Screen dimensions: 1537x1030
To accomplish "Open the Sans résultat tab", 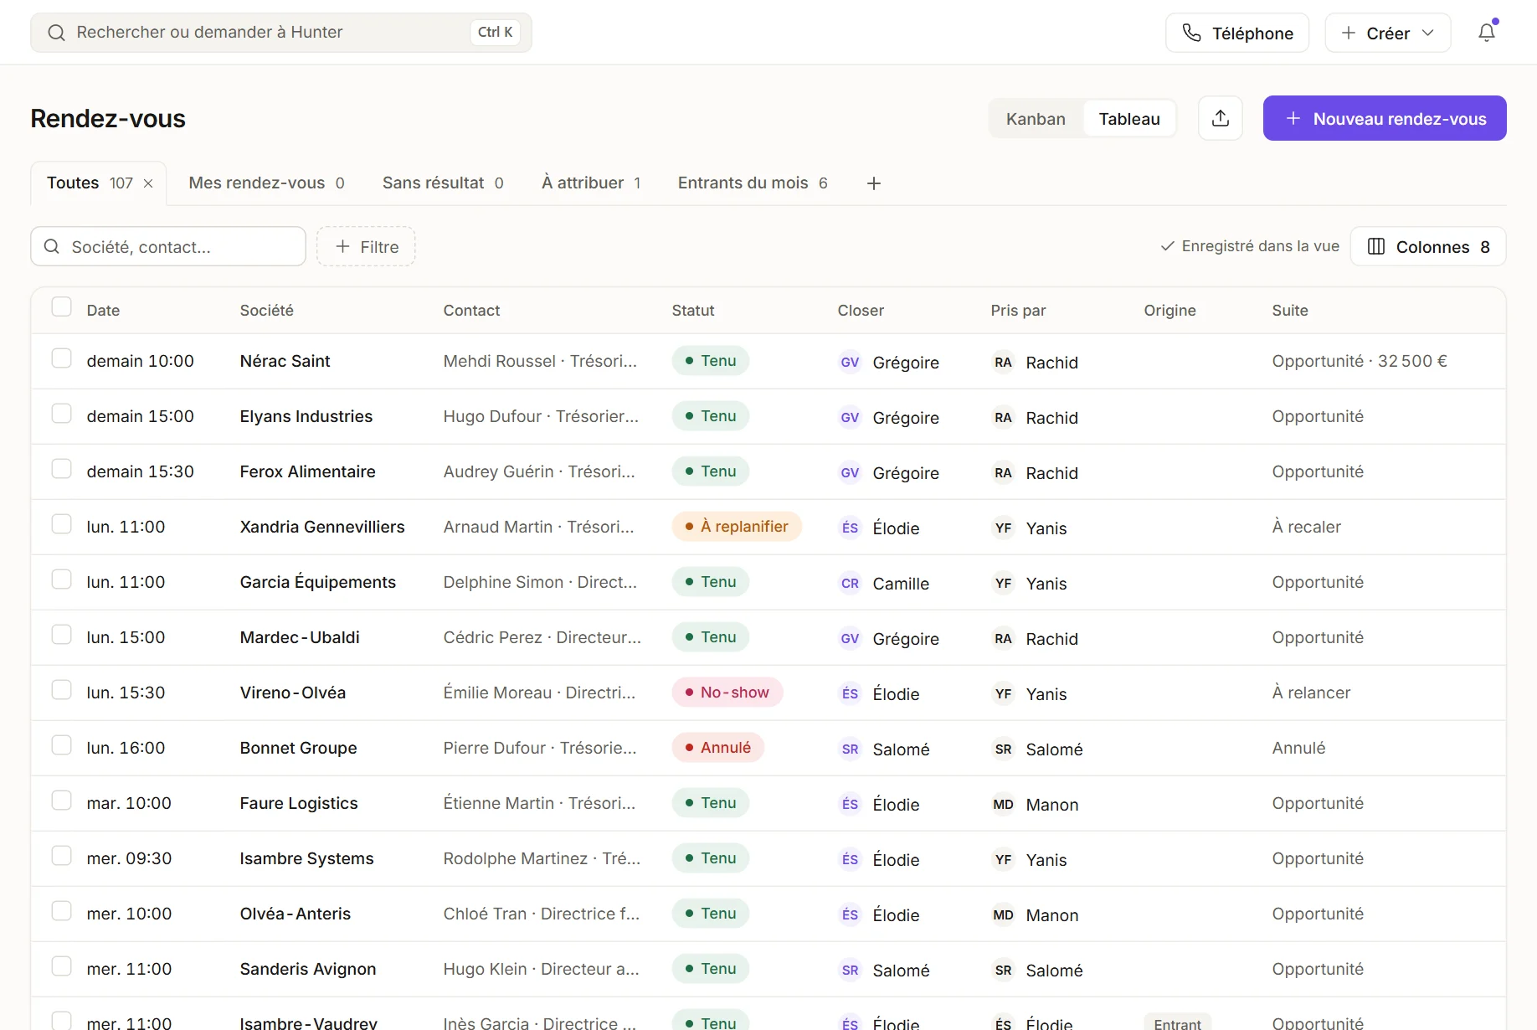I will coord(443,183).
